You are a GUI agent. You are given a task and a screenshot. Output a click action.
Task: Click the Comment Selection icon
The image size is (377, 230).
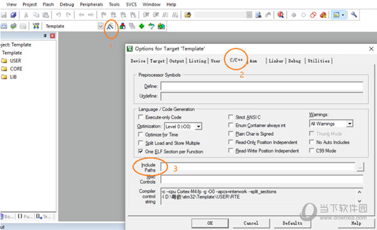(x=165, y=15)
